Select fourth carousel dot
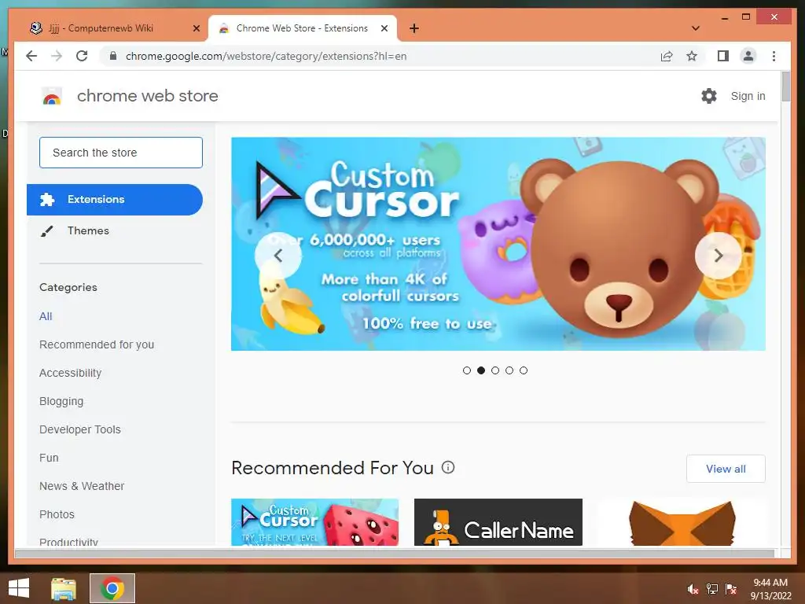 coord(509,370)
